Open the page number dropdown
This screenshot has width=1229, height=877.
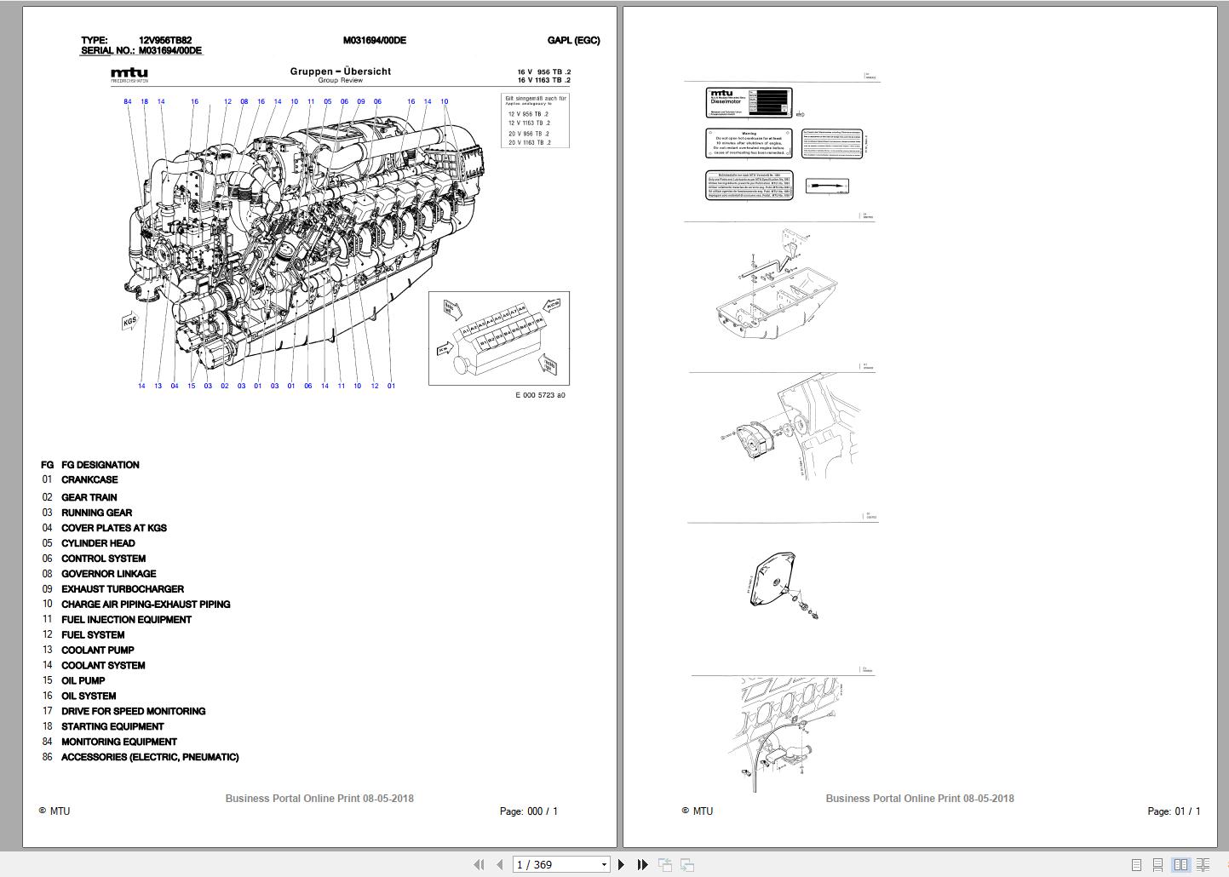tap(604, 864)
